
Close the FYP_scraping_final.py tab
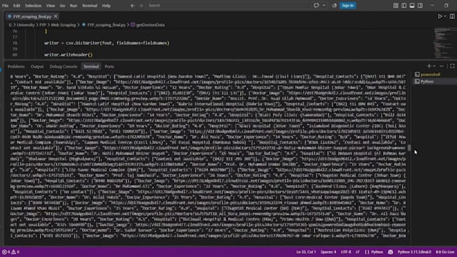(56, 16)
